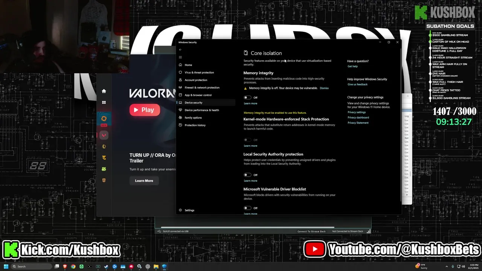Viewport: 482px width, 271px height.
Task: Click the Family options people icon
Action: (x=180, y=117)
